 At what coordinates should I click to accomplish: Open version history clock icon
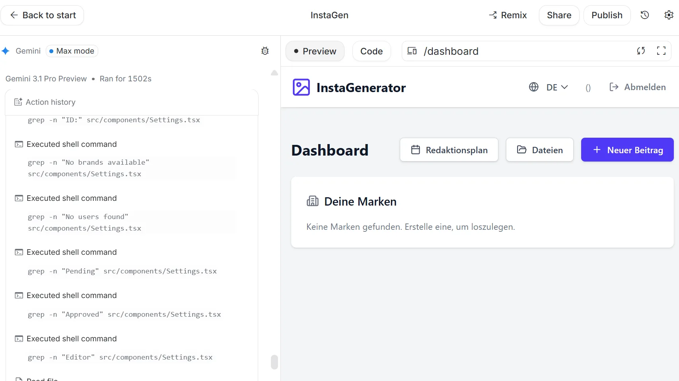click(644, 15)
